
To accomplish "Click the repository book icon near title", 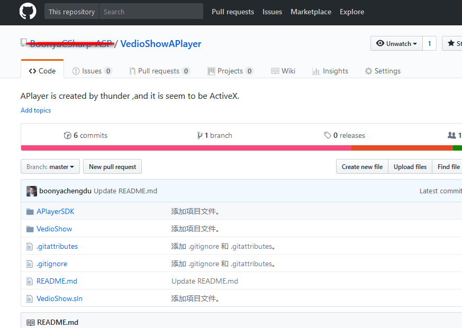I will tap(24, 43).
